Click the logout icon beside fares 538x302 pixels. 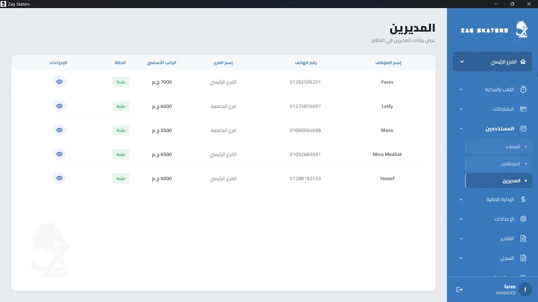pos(460,290)
